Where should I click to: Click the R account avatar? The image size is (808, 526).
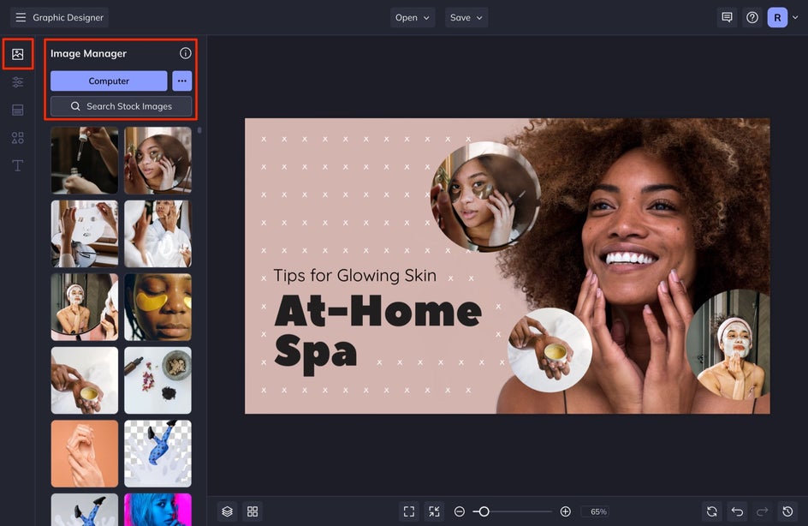click(x=777, y=17)
